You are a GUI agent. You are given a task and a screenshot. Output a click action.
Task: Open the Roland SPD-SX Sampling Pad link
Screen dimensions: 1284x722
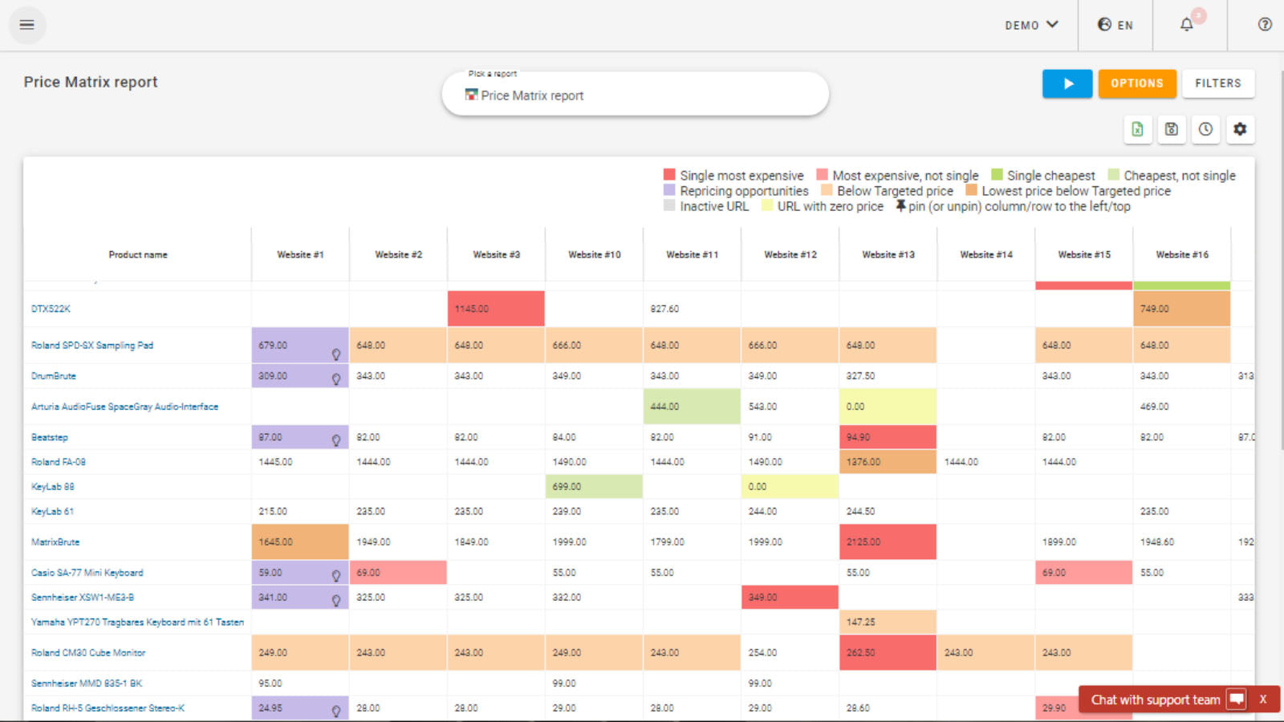92,346
